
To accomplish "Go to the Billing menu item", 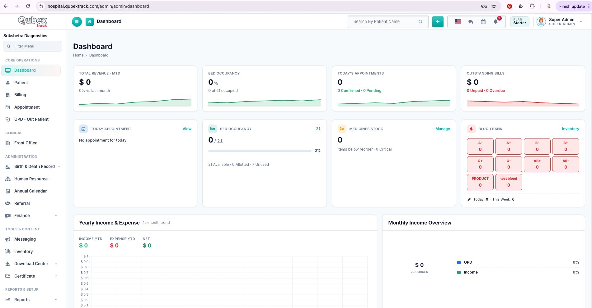I will 31,95.
